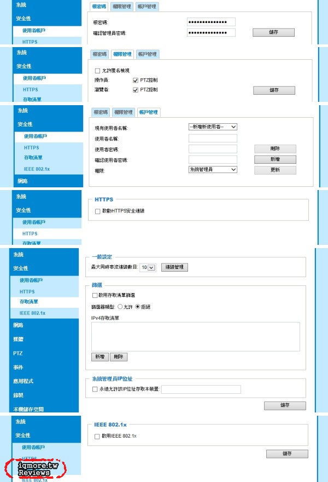Click 儲存 below the IEEE 802.1x section
The width and height of the screenshot is (328, 482).
click(x=287, y=454)
